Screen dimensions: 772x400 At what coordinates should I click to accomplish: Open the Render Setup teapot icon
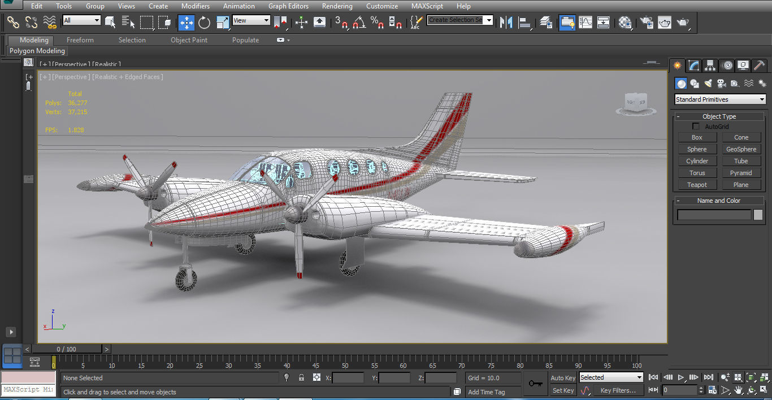(x=646, y=23)
